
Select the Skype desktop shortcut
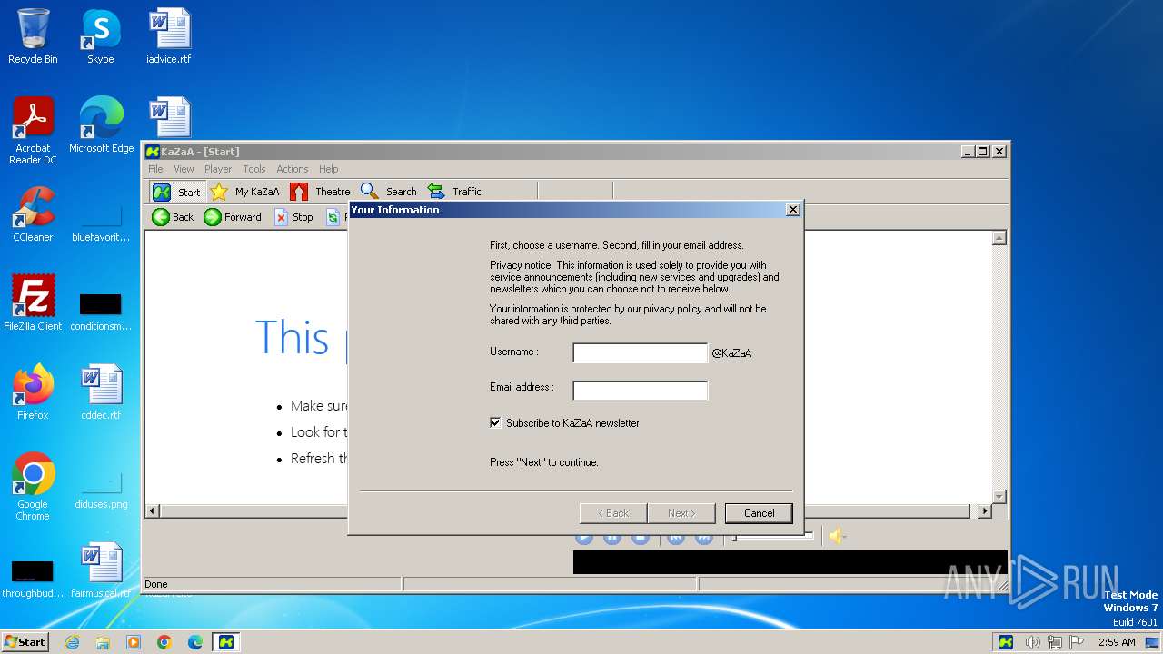click(x=101, y=37)
